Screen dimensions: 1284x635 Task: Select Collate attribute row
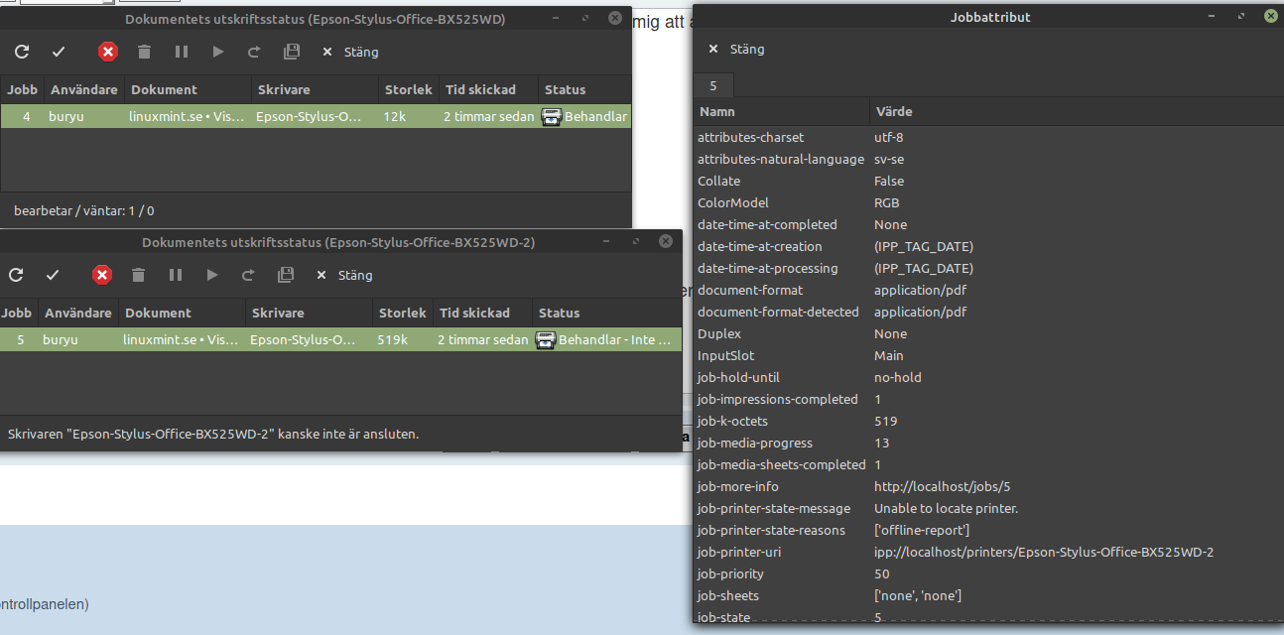(x=988, y=181)
